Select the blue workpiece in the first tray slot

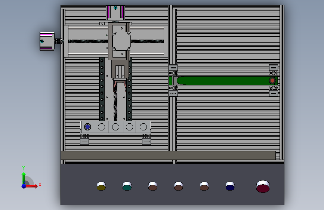(87, 127)
